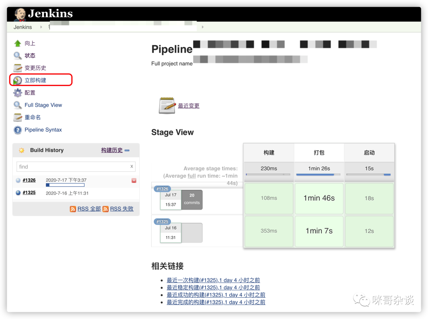
Task: Start a build with 立即构建
Action: 35,80
